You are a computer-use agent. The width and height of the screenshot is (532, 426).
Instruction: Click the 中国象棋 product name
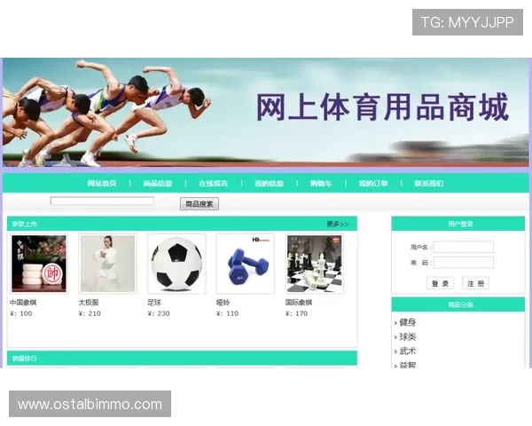23,303
